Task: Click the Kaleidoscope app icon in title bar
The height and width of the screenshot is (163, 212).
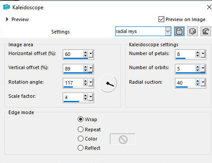Action: [x=7, y=7]
